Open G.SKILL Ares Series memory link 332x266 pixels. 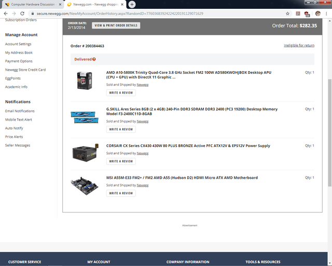coord(192,111)
